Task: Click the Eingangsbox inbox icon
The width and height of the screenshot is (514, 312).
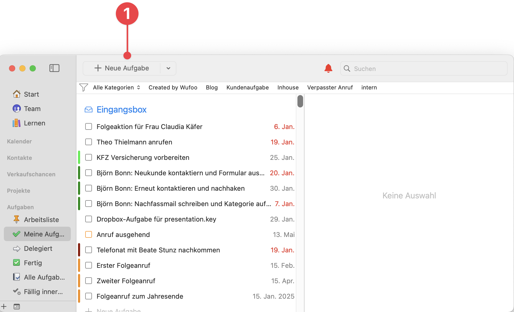Action: [x=89, y=109]
